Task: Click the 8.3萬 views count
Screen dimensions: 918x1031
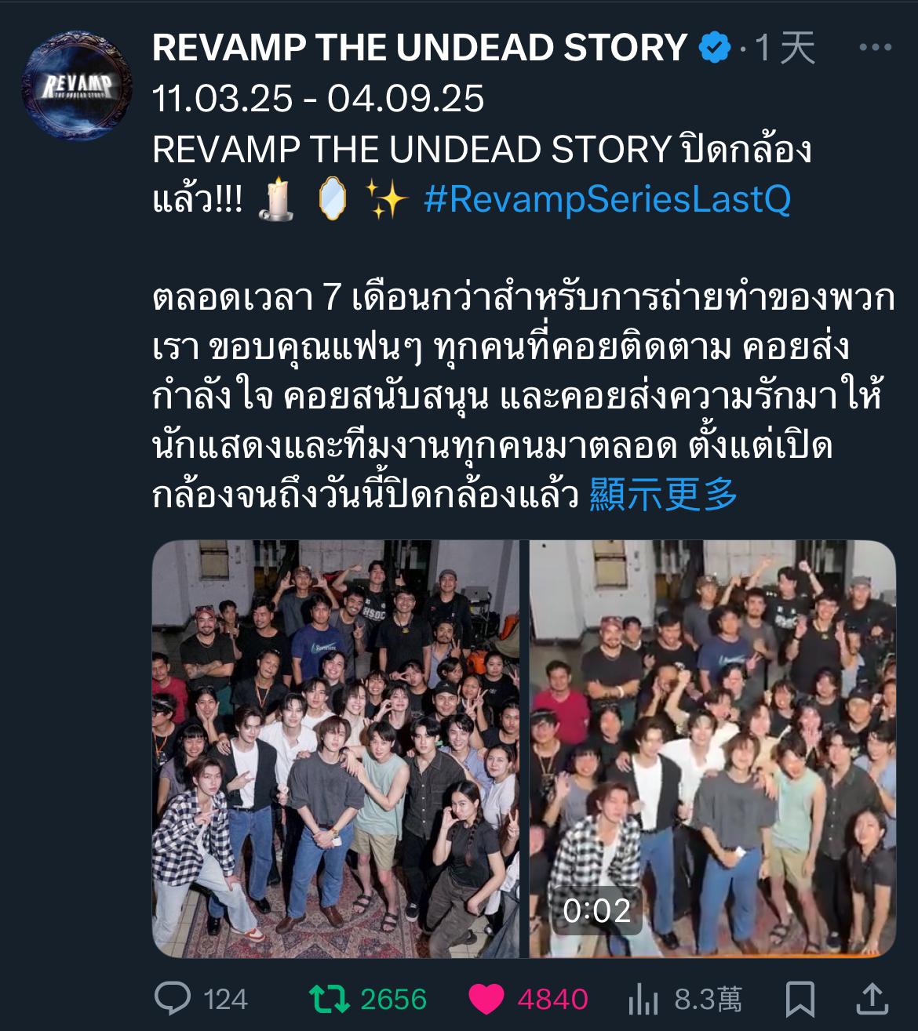Action: [708, 1000]
